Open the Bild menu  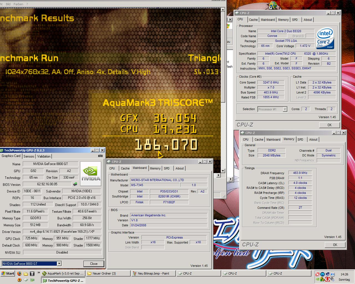click(8, 4)
